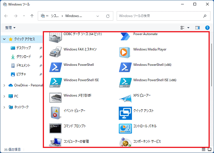Viewport: 214px width, 153px height.
Task: Maximize the Windows ツール window
Action: click(195, 4)
